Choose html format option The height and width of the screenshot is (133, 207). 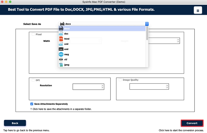tap(102, 39)
